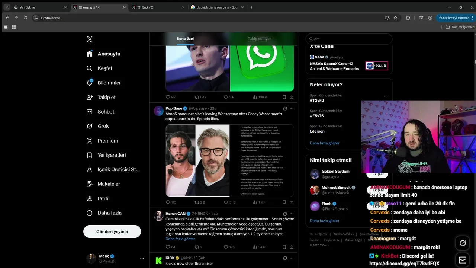Repost Pop Base post with 2 B reposts
This screenshot has width=476, height=268.
200,202
